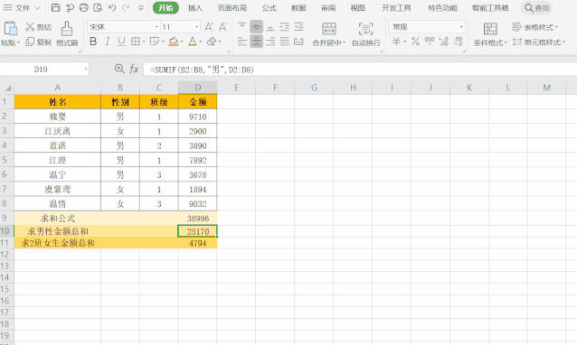This screenshot has width=577, height=345.
Task: Open the font name dropdown
Action: tap(156, 27)
